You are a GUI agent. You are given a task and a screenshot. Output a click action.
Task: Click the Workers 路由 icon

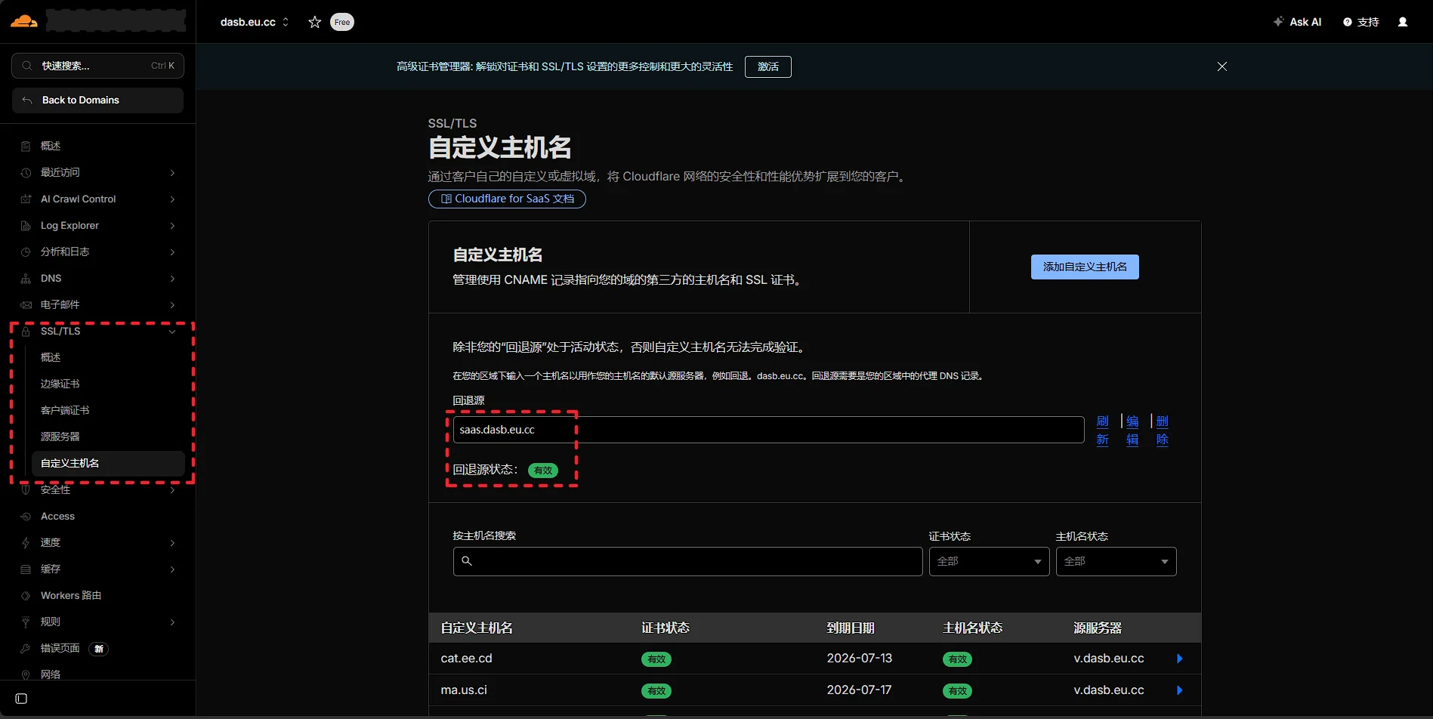[26, 595]
